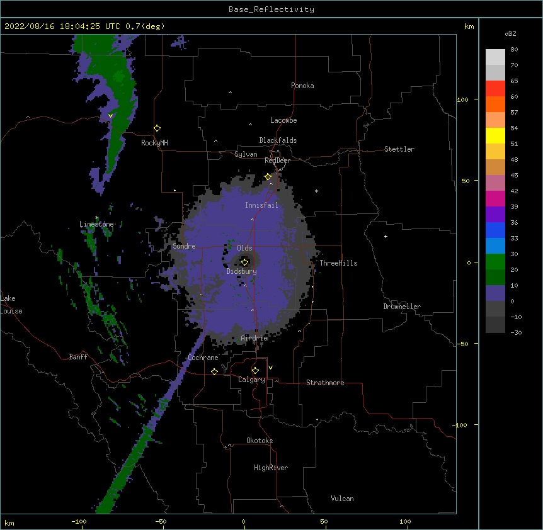Click the yellow diamond marker beside RockyMH
The image size is (543, 530).
click(157, 128)
